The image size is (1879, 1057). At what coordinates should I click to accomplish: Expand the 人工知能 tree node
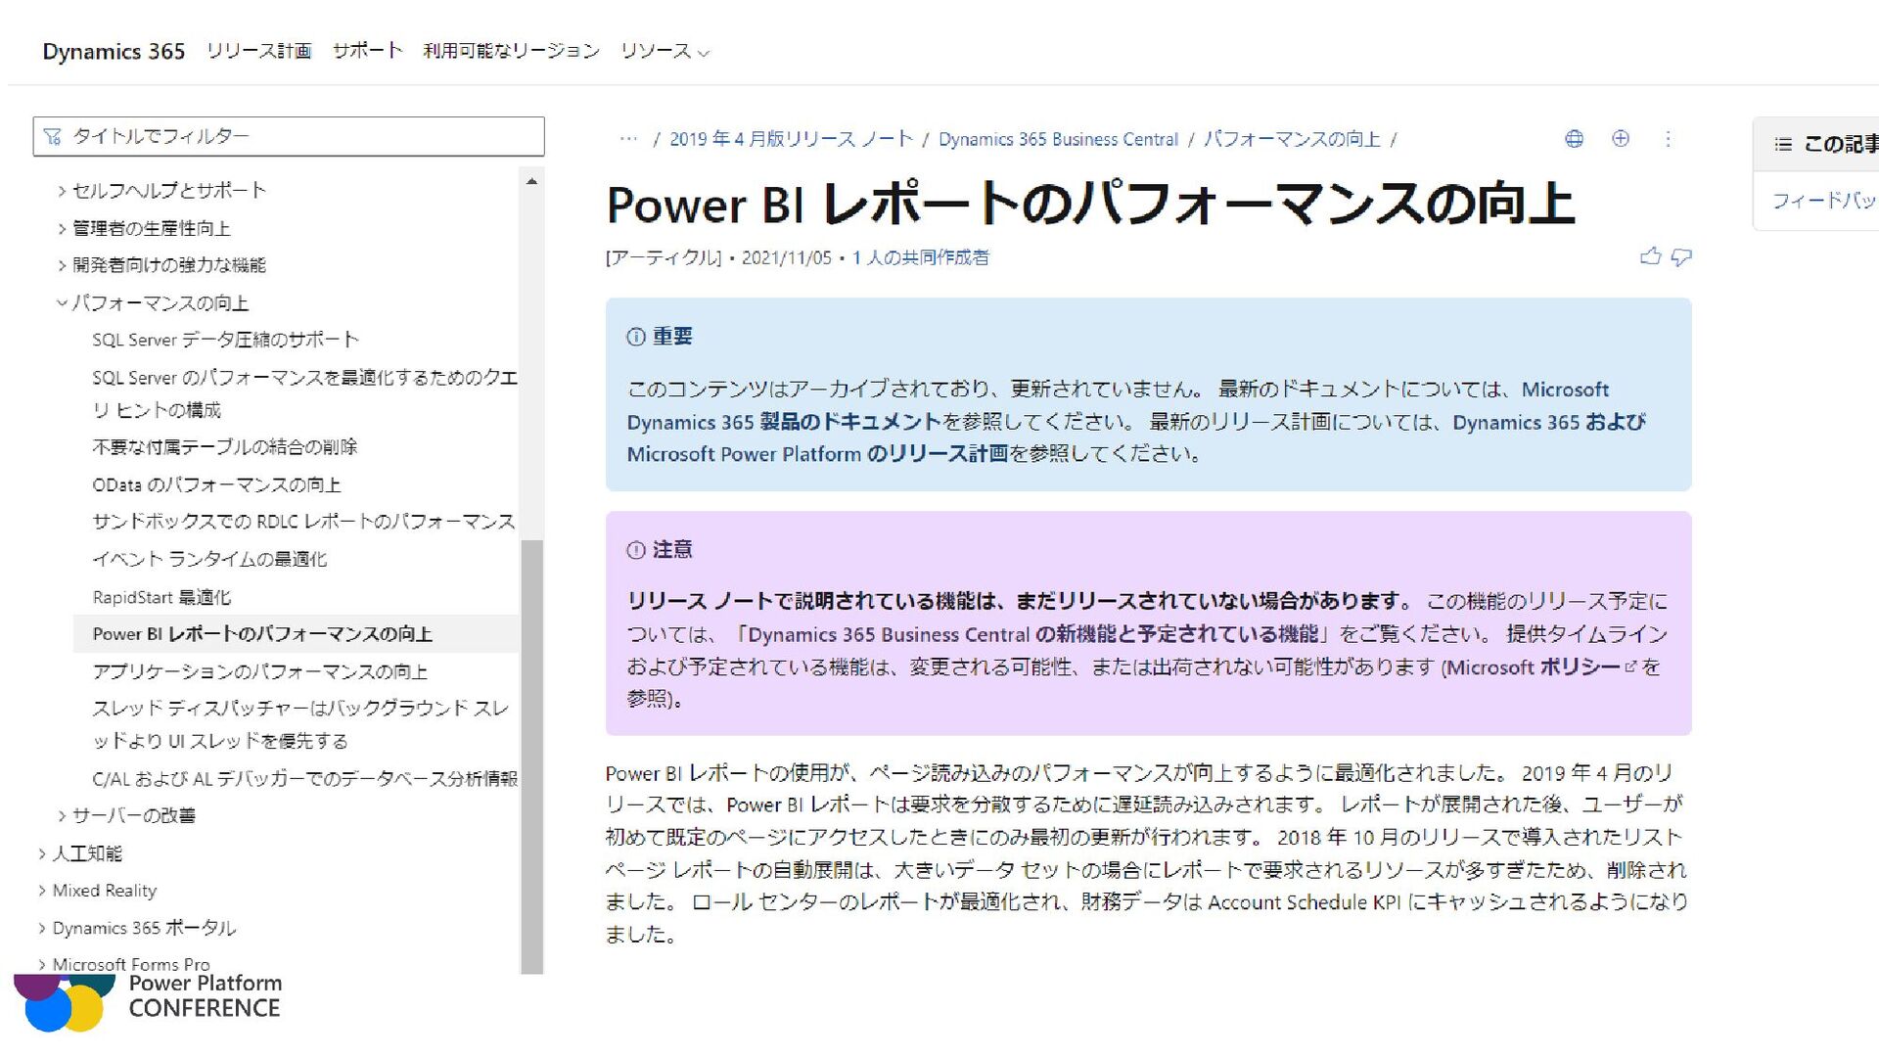[42, 853]
